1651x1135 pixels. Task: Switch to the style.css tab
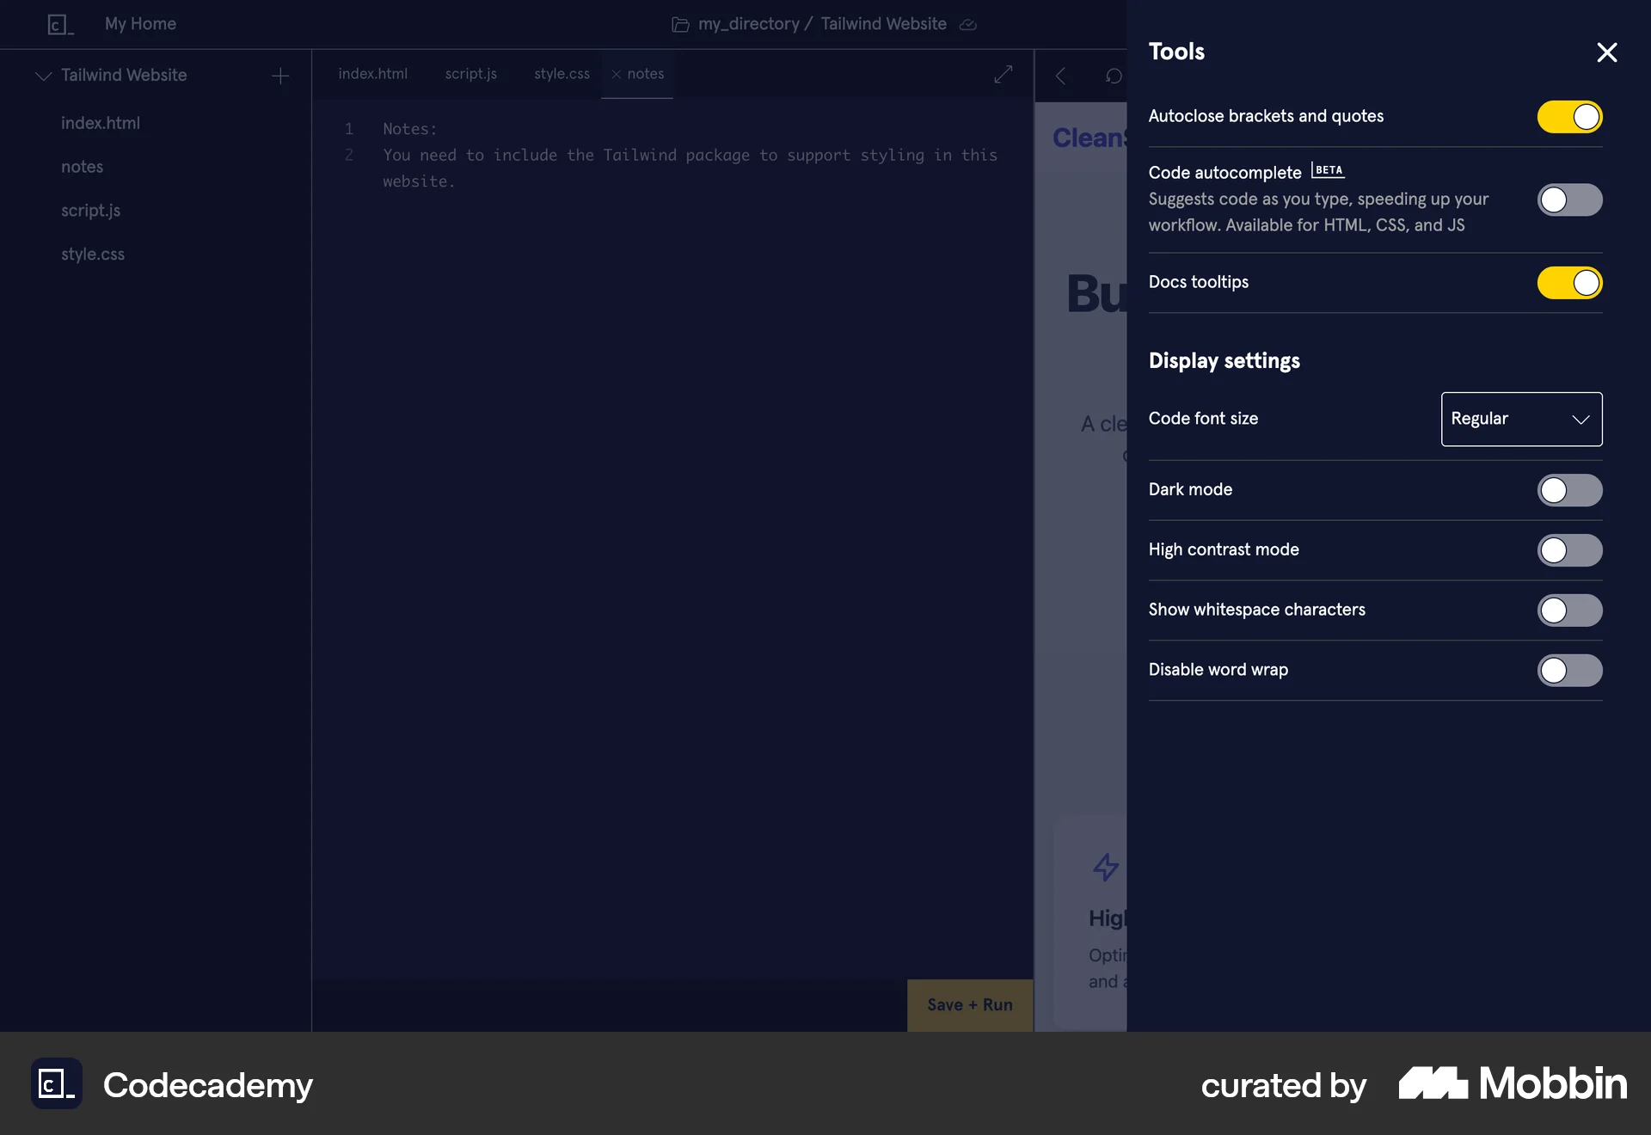[562, 74]
